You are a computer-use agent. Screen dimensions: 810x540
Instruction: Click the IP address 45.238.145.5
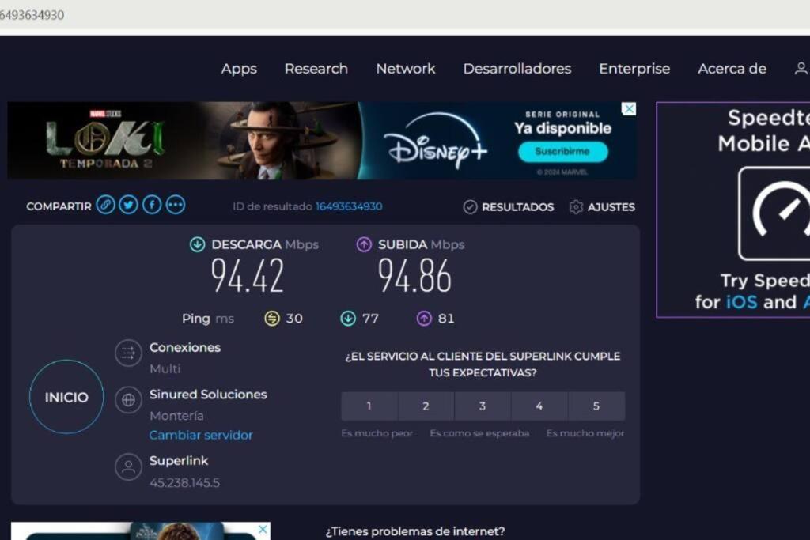point(184,483)
